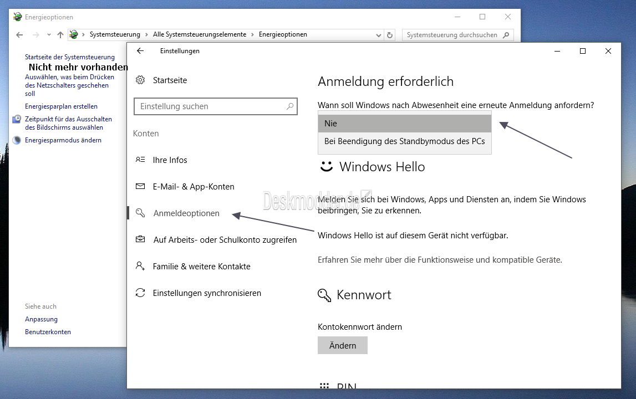Screen dimensions: 636x399
Task: Open Startseite gear icon in Einstellungen
Action: coord(140,80)
